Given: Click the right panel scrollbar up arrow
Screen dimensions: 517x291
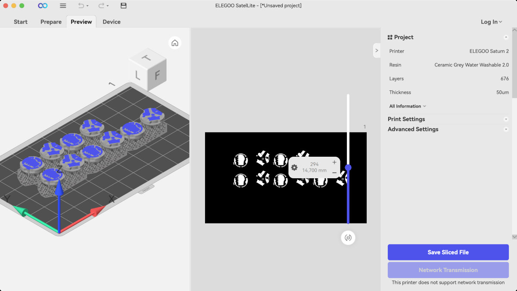Looking at the screenshot, I should coord(514,30).
